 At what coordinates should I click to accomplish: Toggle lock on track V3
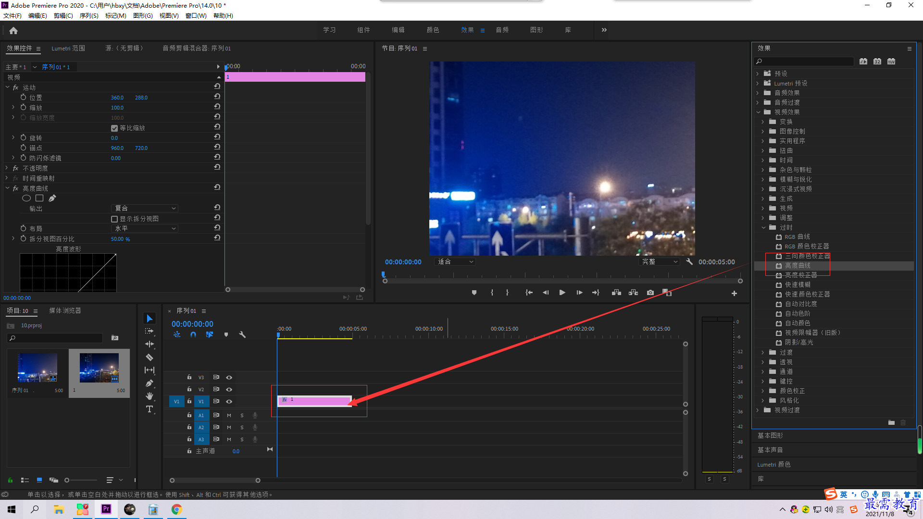pos(189,377)
